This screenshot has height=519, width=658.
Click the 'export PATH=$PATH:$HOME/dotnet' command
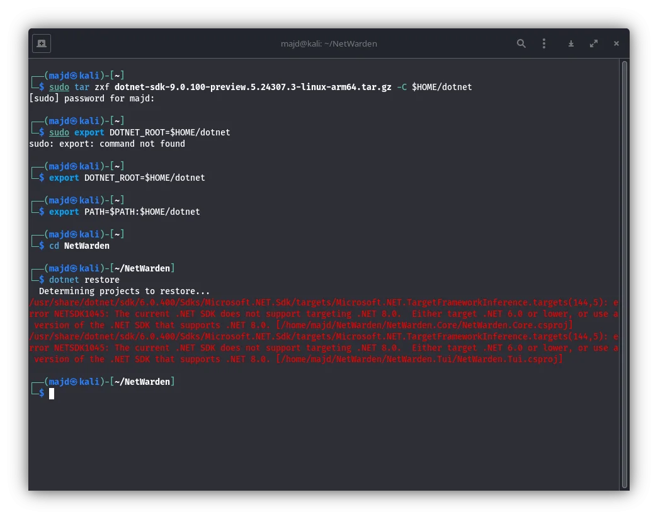(124, 212)
